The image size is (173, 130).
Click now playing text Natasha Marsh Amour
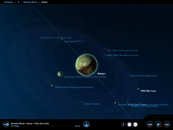pyautogui.click(x=30, y=124)
